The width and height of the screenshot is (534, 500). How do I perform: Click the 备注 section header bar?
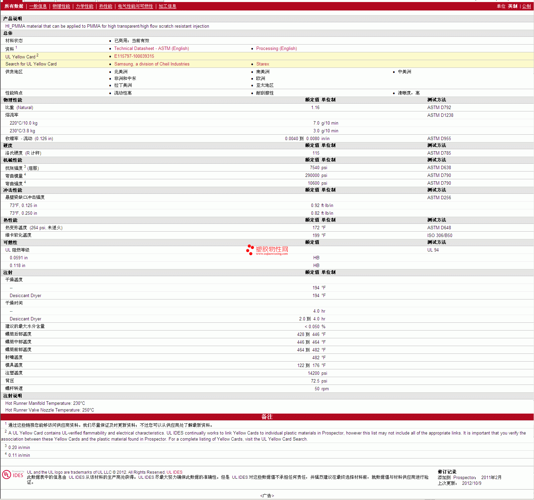(x=267, y=417)
